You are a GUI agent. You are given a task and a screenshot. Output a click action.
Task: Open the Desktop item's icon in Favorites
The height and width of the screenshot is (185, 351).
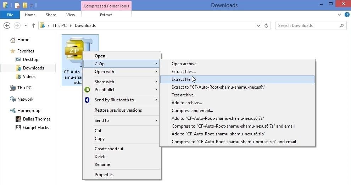point(18,60)
